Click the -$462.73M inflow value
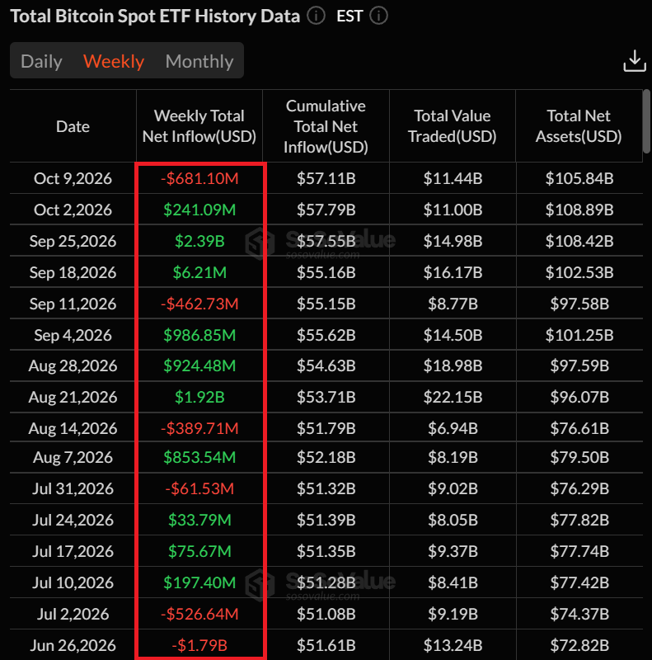 click(x=199, y=304)
